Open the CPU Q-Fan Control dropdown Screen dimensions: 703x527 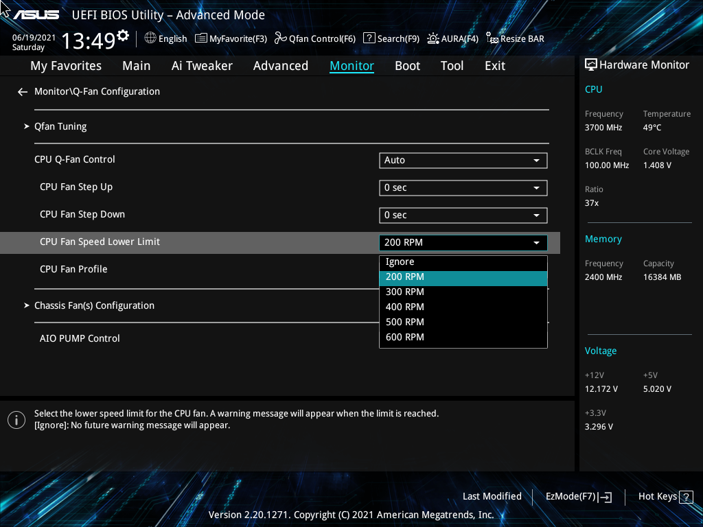(463, 160)
